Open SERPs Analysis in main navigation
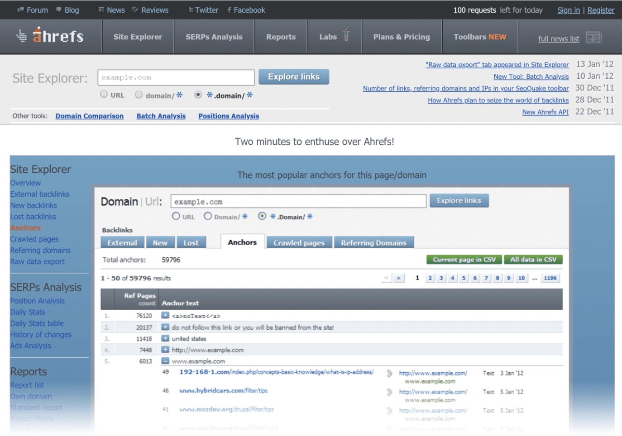The width and height of the screenshot is (622, 436). click(214, 37)
